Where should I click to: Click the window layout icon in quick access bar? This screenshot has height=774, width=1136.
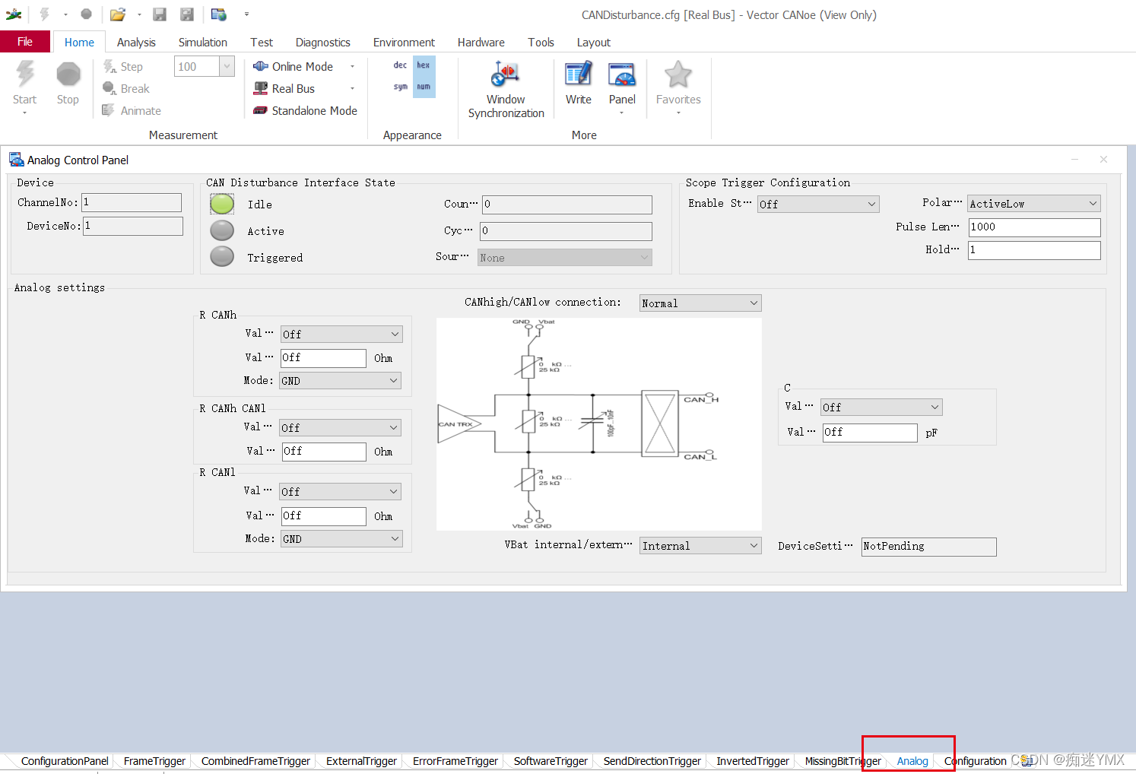(219, 14)
